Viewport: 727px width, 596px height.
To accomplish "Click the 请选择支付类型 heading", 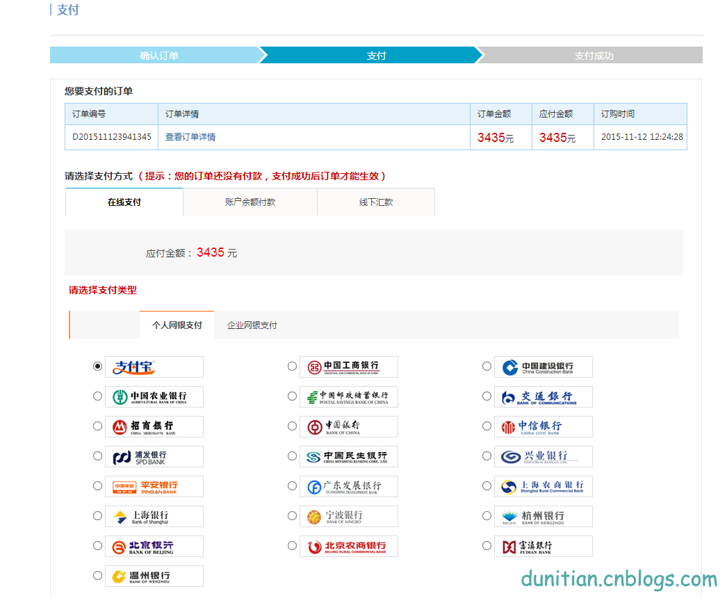I will point(103,290).
